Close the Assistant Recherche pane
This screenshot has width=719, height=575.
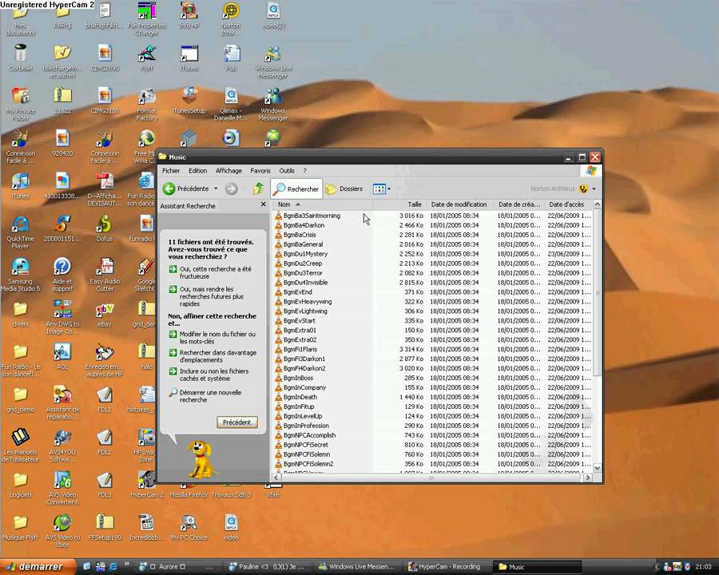click(263, 204)
